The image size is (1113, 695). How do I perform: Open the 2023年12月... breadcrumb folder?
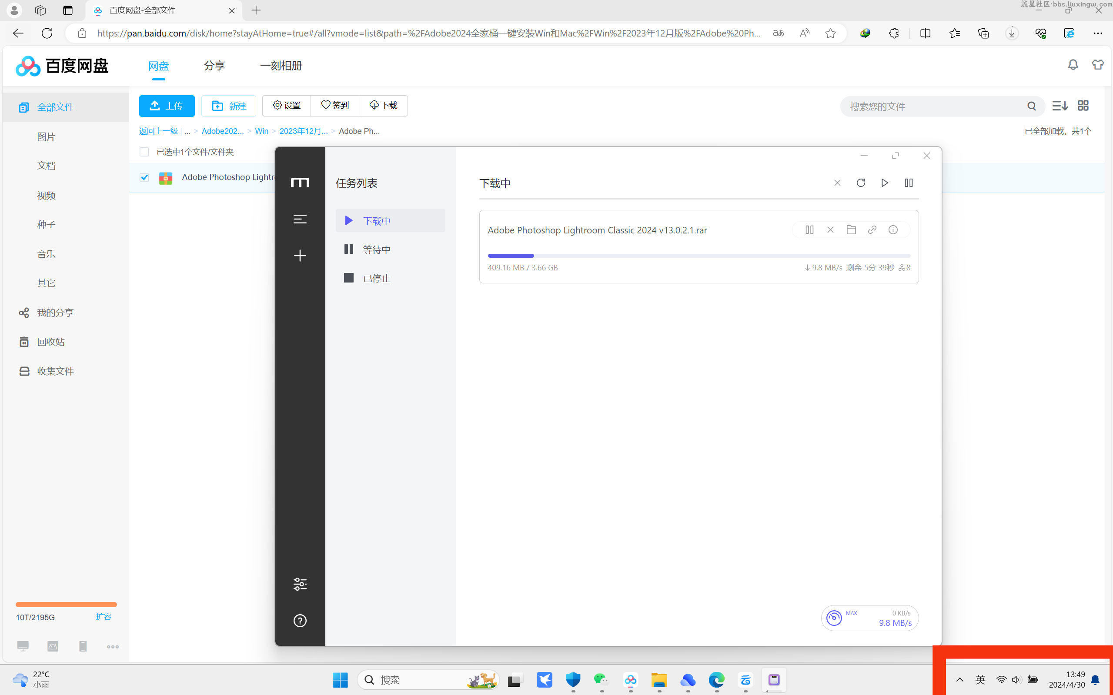pyautogui.click(x=304, y=131)
